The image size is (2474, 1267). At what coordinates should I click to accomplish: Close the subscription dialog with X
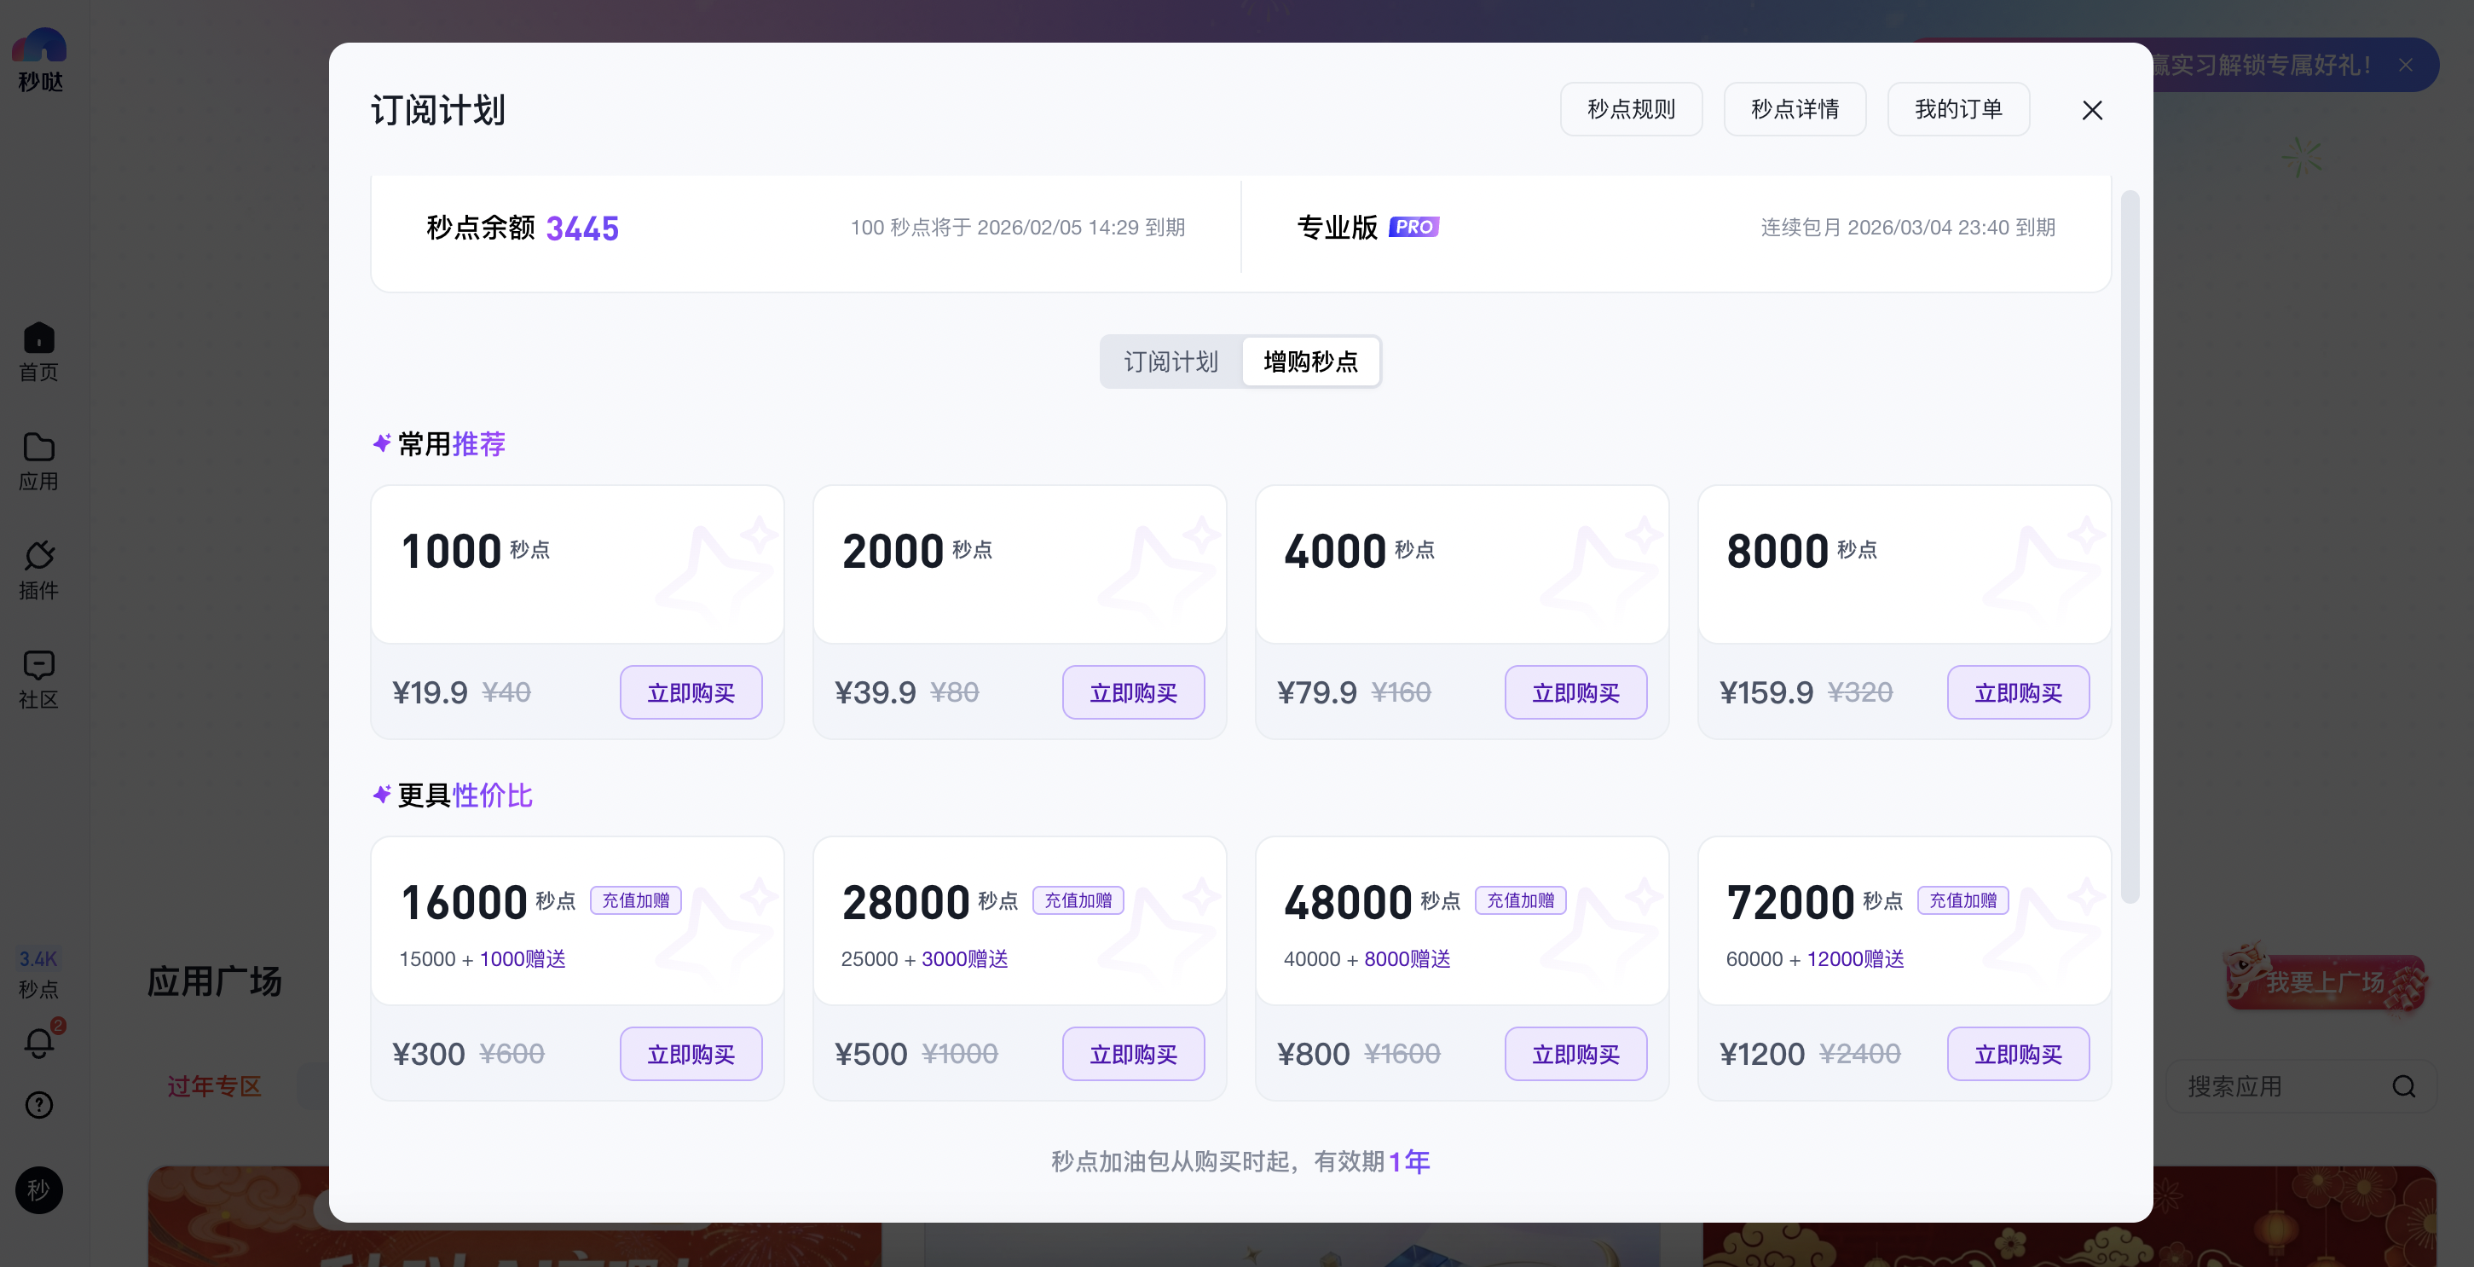[2092, 111]
